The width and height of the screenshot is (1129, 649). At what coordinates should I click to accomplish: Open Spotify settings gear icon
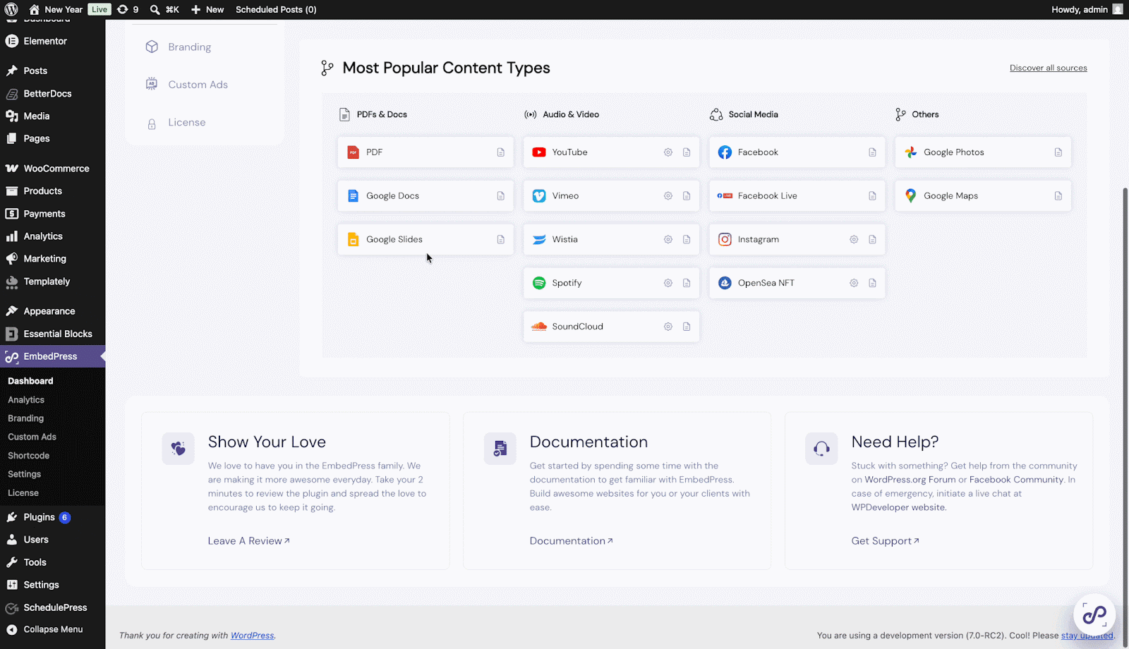pos(668,284)
